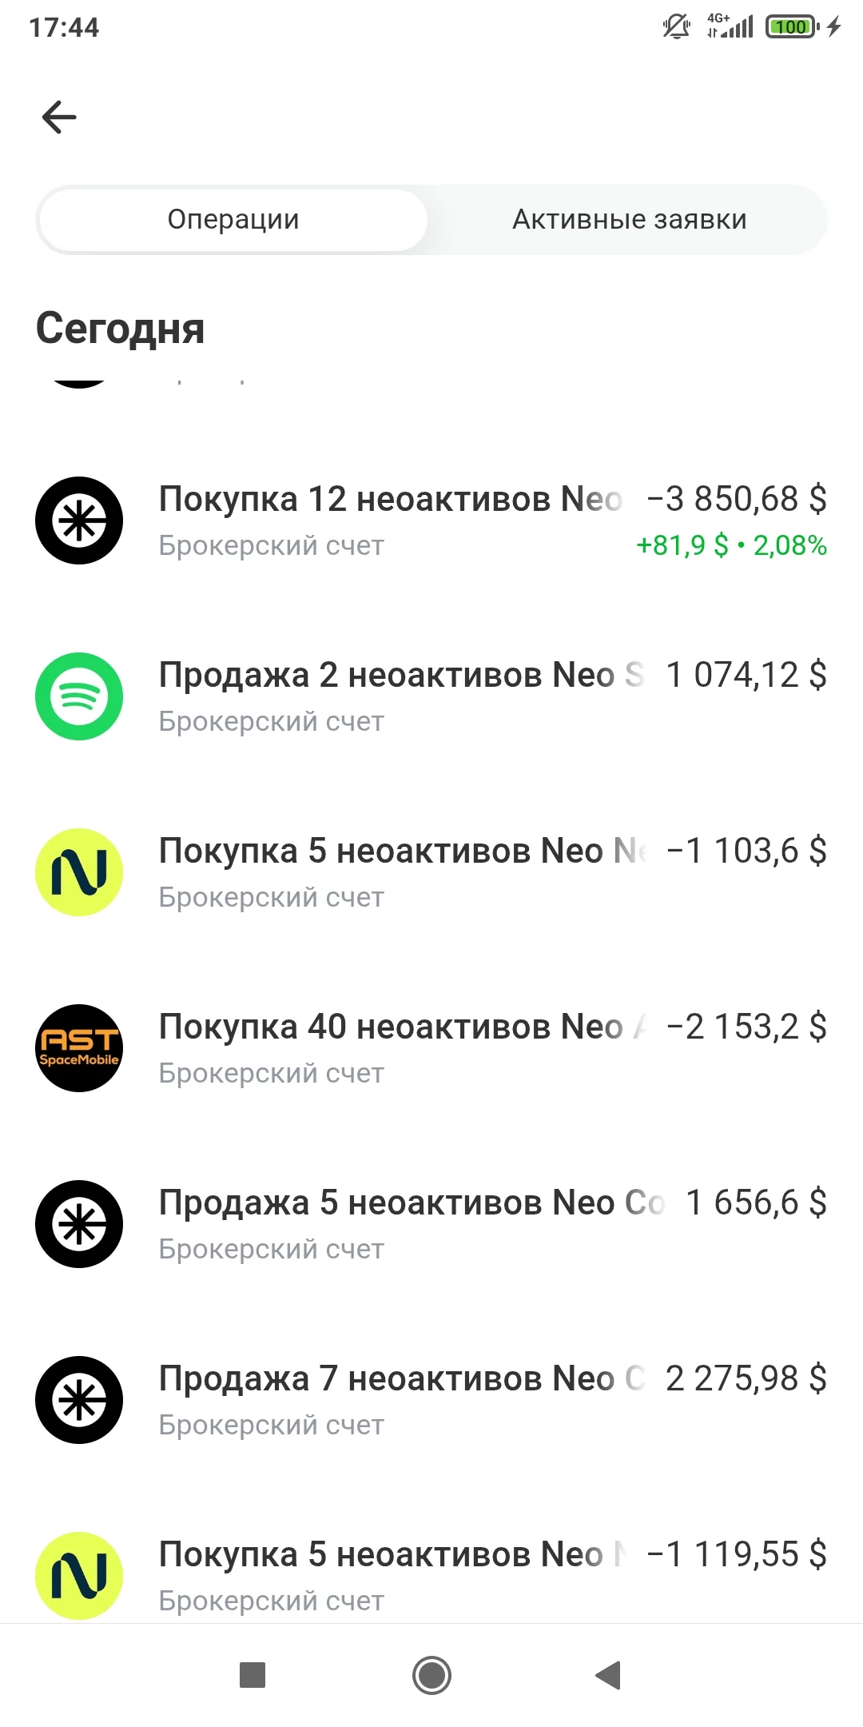Tap the back arrow icon
This screenshot has width=863, height=1727.
coord(59,118)
